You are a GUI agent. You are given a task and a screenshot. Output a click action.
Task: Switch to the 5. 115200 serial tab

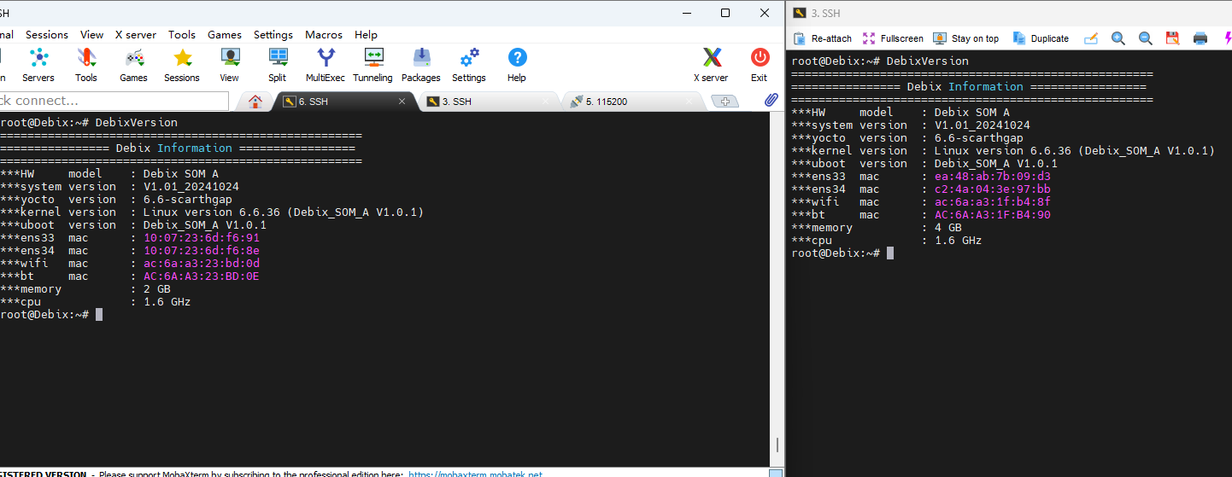coord(632,102)
